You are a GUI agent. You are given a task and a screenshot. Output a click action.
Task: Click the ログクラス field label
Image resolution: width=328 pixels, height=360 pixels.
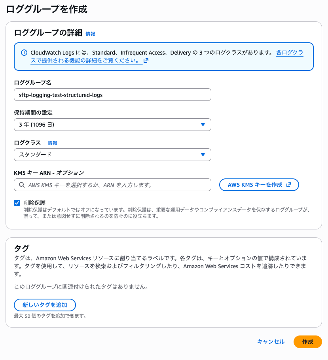pyautogui.click(x=27, y=143)
